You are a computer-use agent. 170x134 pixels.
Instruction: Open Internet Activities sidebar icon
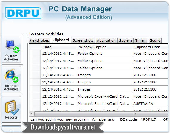pos(12,79)
